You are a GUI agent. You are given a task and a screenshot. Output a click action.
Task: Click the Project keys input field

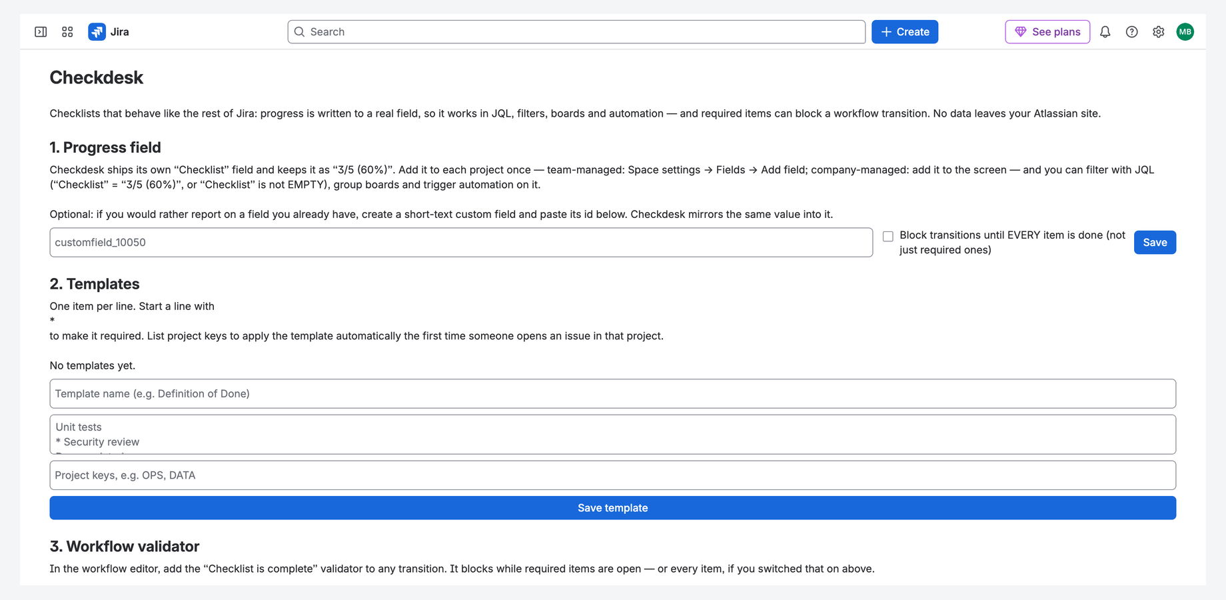[x=613, y=475]
